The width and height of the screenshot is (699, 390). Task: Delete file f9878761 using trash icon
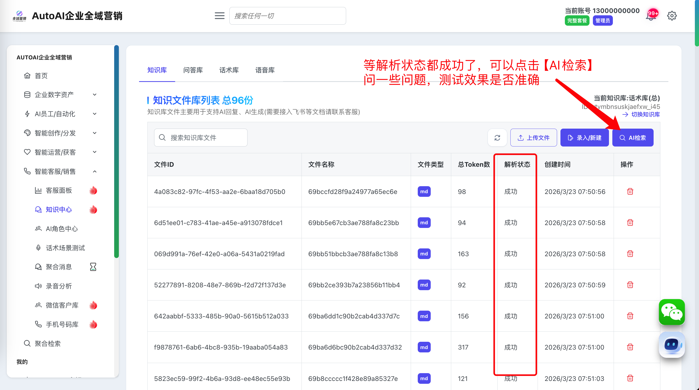(x=630, y=347)
